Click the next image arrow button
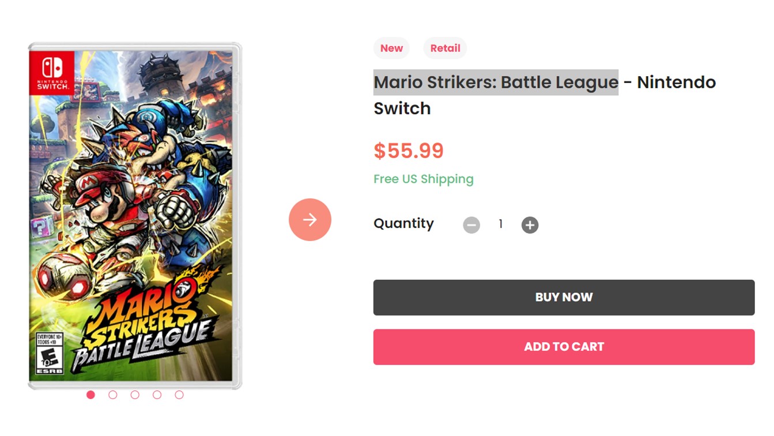Viewport: 774px width, 436px height. [x=310, y=220]
